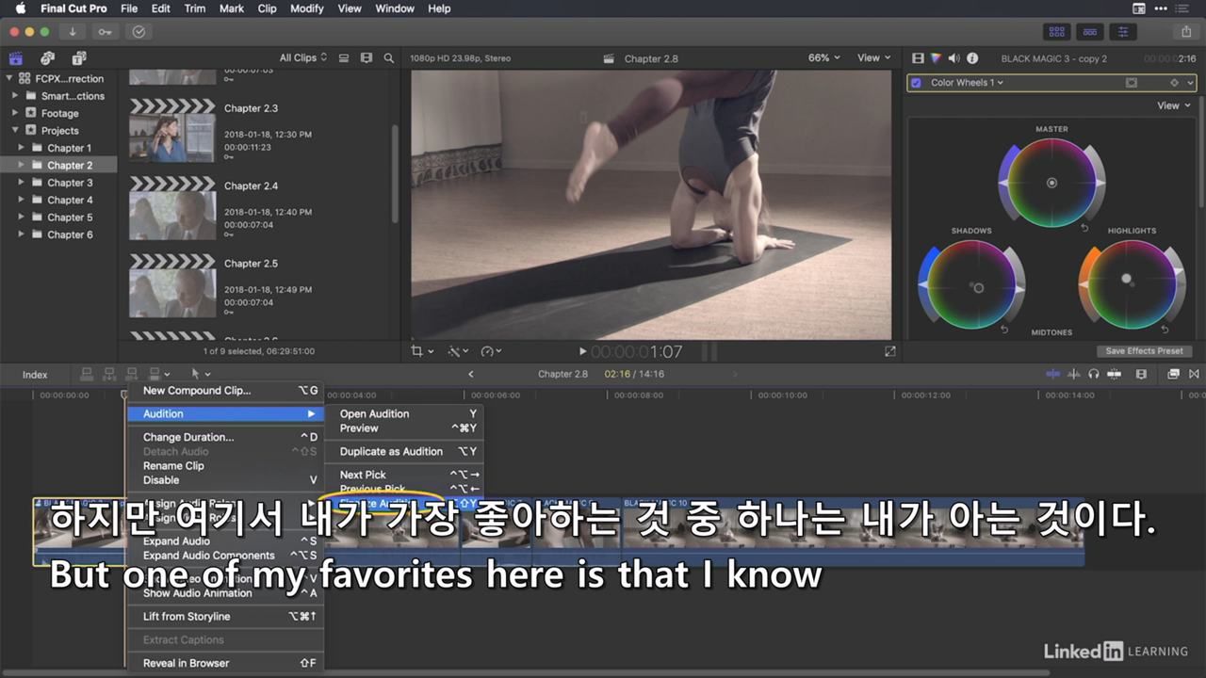Show or hide the Timeline panel
1206x678 pixels.
pos(1090,32)
